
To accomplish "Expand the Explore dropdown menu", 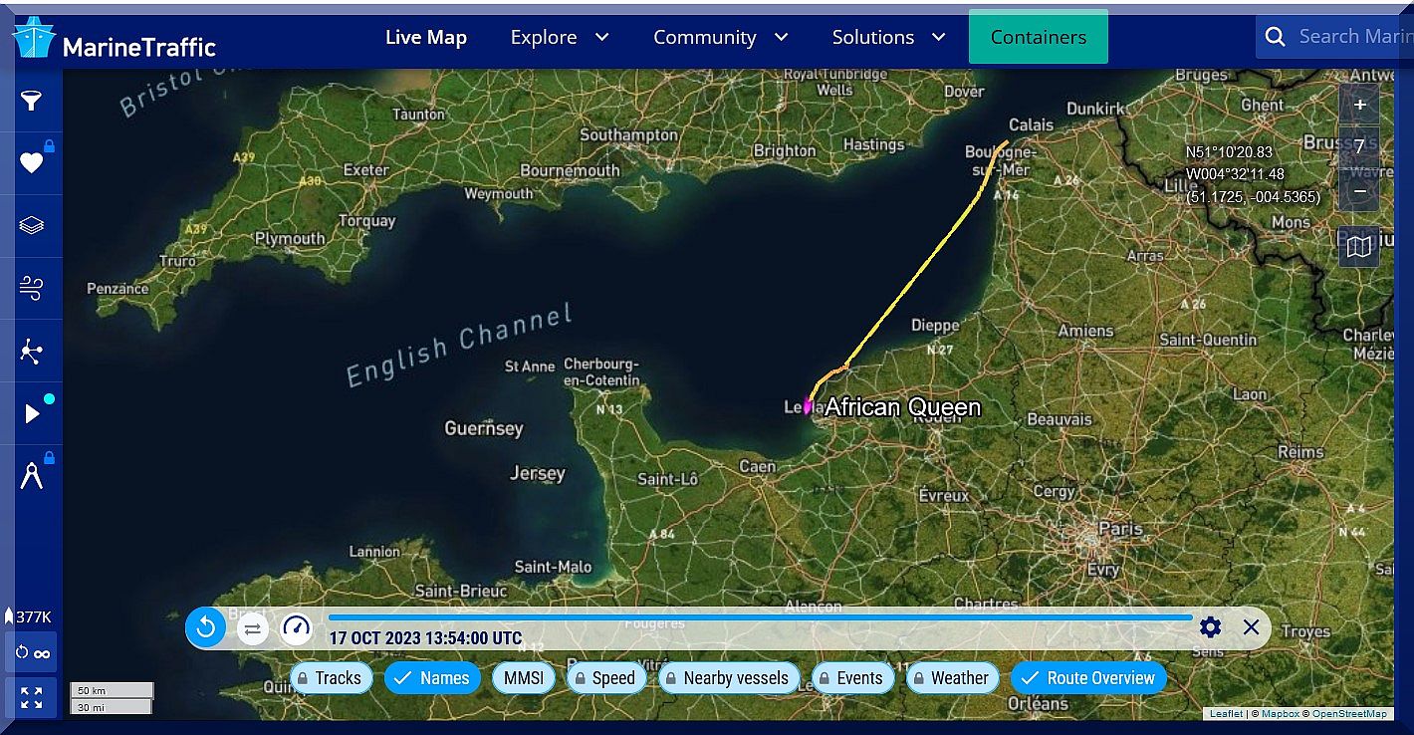I will coord(559,38).
